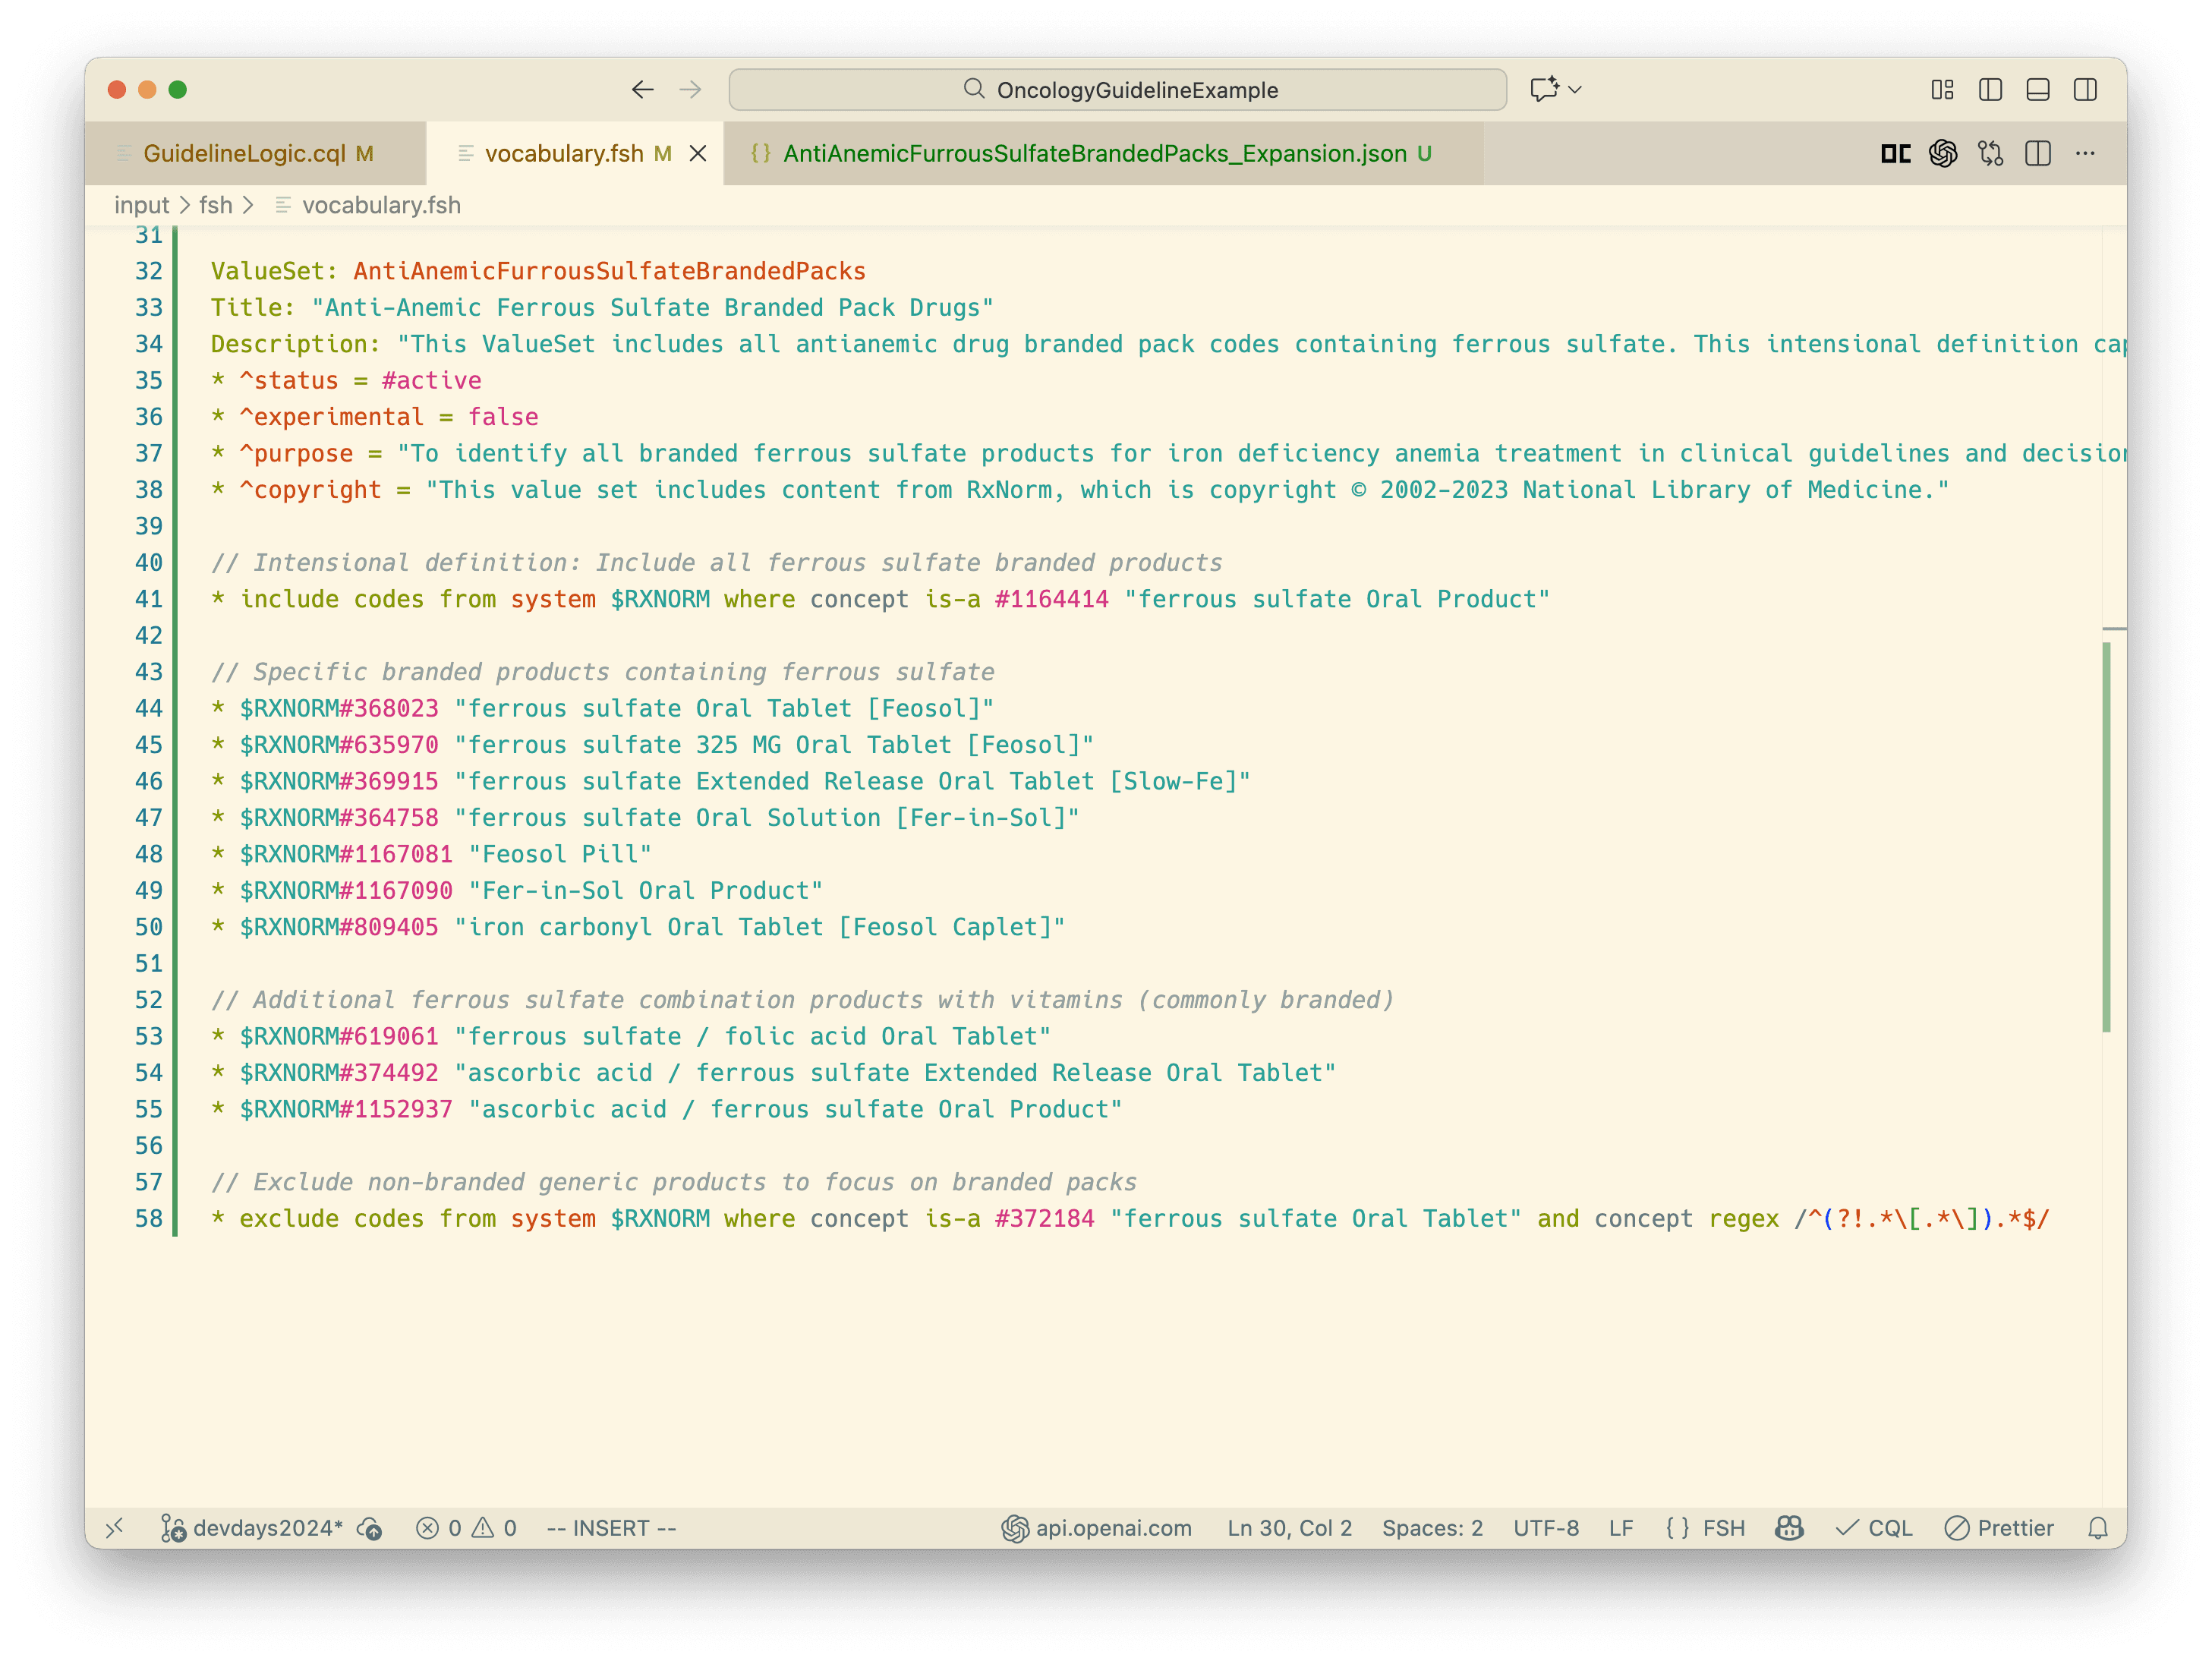
Task: Toggle the bottom panel visibility
Action: pos(2039,90)
